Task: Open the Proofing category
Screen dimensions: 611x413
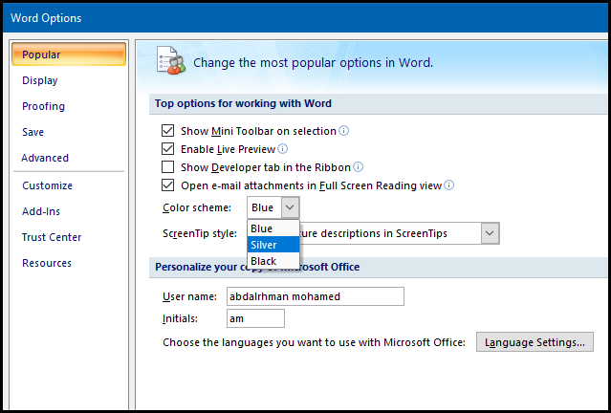Action: point(43,106)
